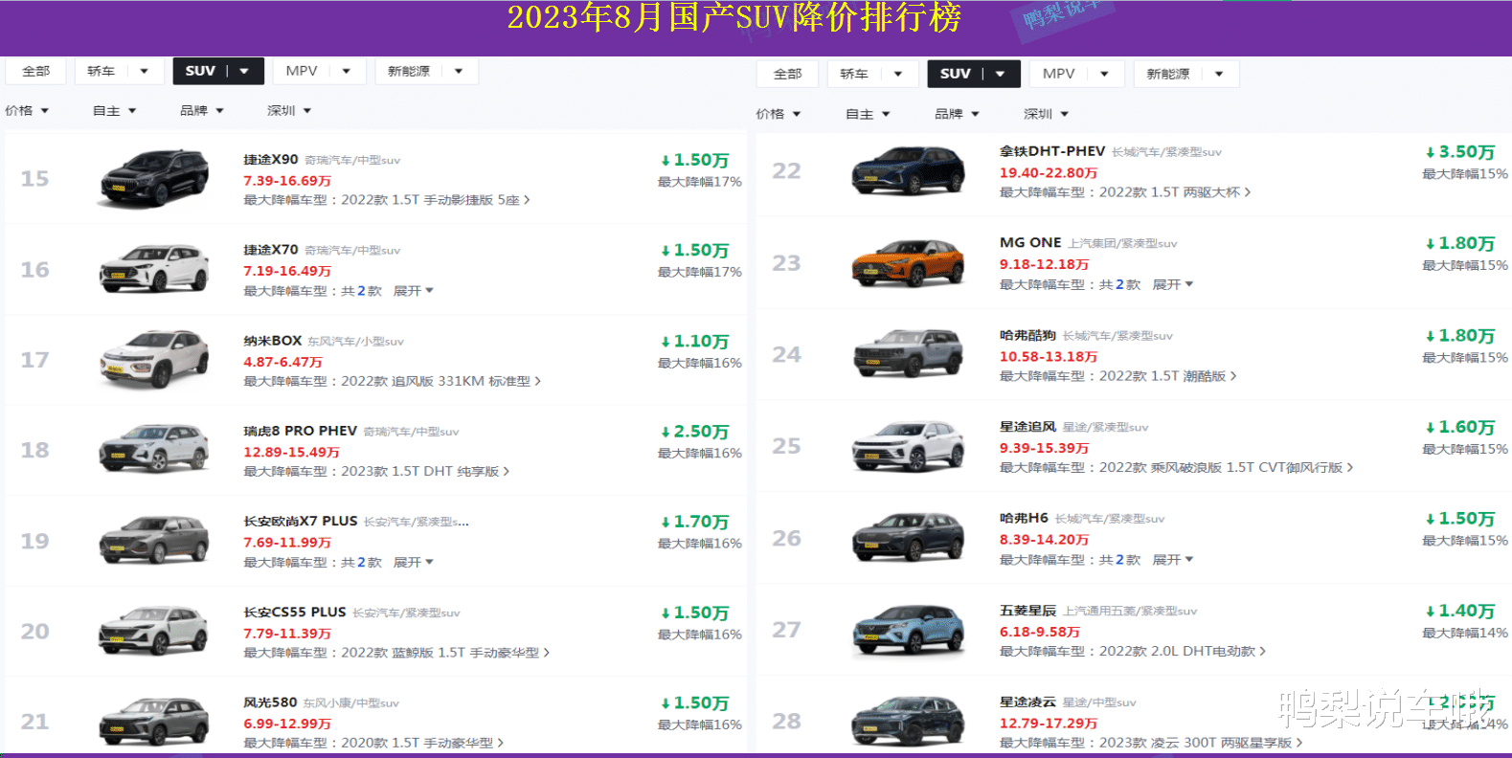Open the 深圳 city filter in right panel
Screen dimensions: 1512x758
pos(1046,114)
